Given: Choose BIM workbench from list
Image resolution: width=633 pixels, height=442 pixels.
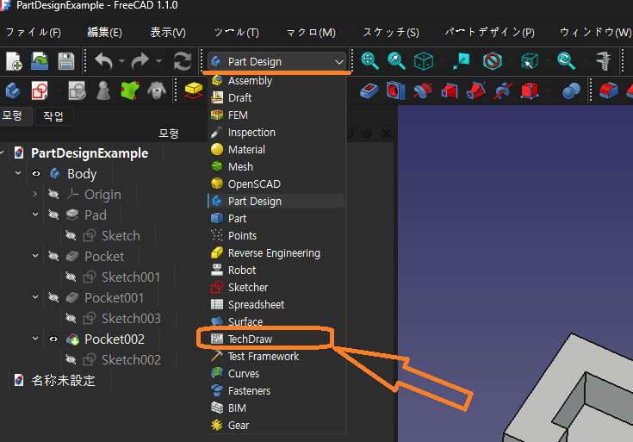Looking at the screenshot, I should pyautogui.click(x=277, y=408).
